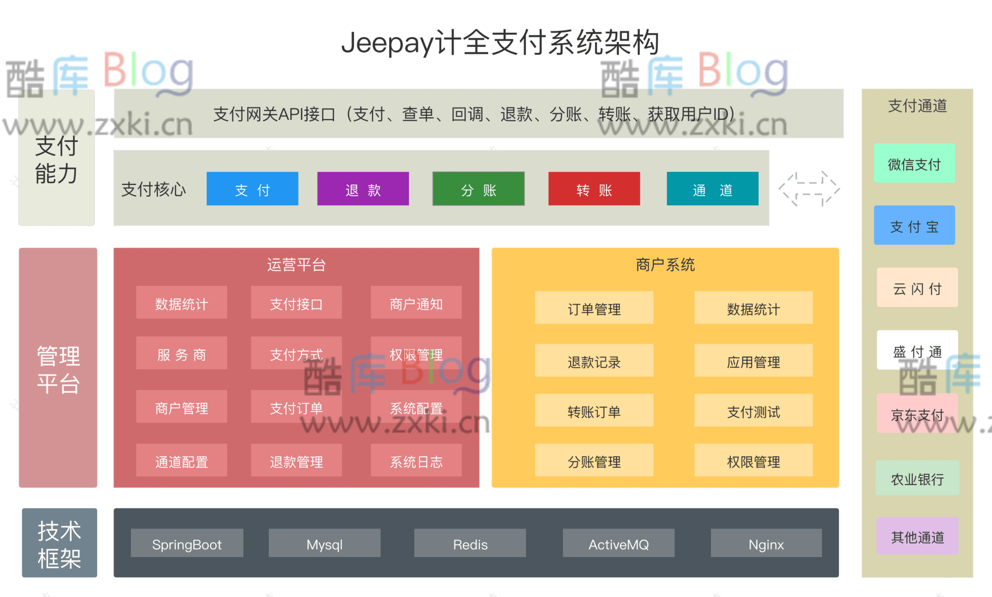Open 订单管理 in 商户系统
Viewport: 992px width, 597px height.
[x=594, y=308]
